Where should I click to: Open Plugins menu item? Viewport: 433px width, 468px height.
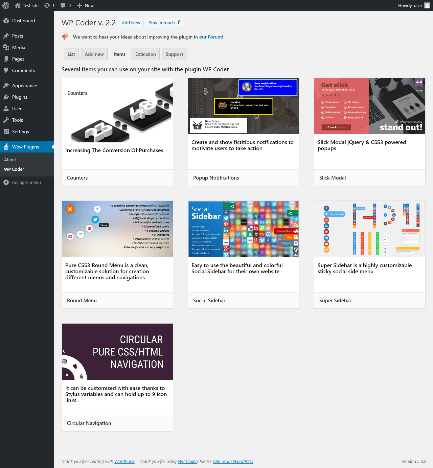coord(27,97)
